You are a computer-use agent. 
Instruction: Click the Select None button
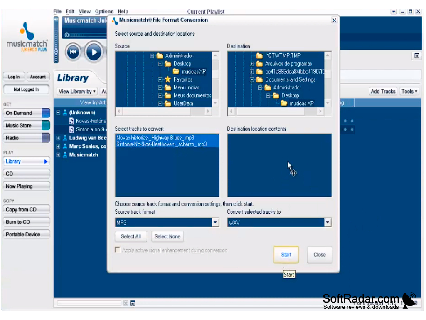tap(167, 236)
